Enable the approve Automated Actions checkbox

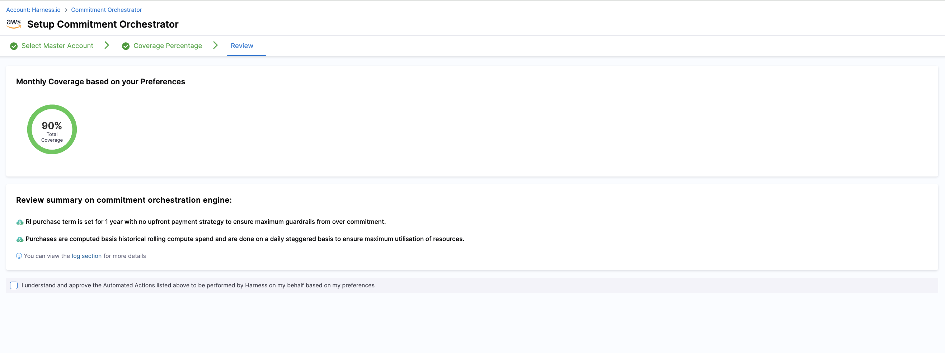[x=14, y=286]
